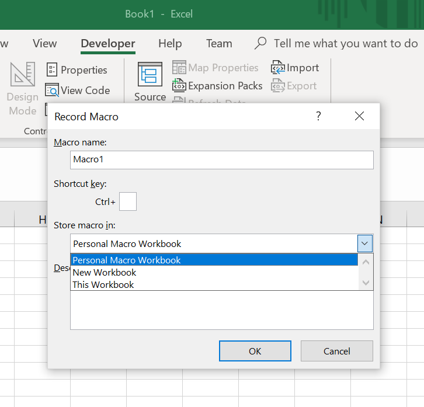Open the Help ribbon tab
This screenshot has height=407, width=424.
tap(170, 43)
